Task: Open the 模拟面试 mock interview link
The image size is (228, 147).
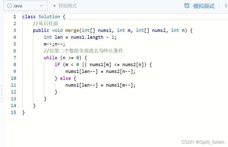Action: pyautogui.click(x=204, y=6)
